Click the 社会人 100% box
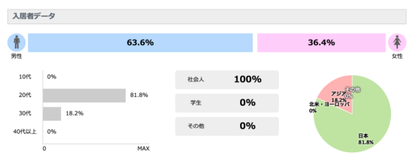Screen dimensions: 411x161 [227, 79]
